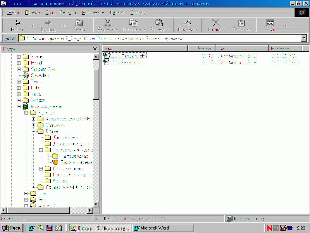Switch to Microsoft Word in the taskbar

point(163,228)
